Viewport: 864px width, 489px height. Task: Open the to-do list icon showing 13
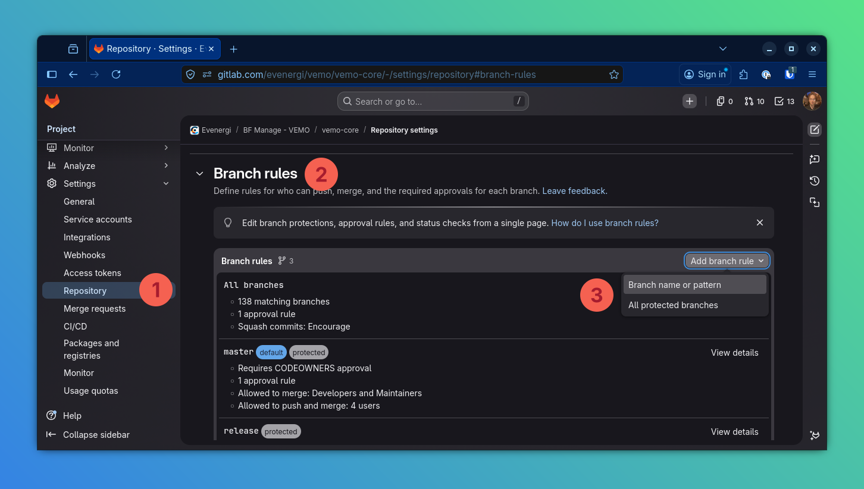point(784,102)
